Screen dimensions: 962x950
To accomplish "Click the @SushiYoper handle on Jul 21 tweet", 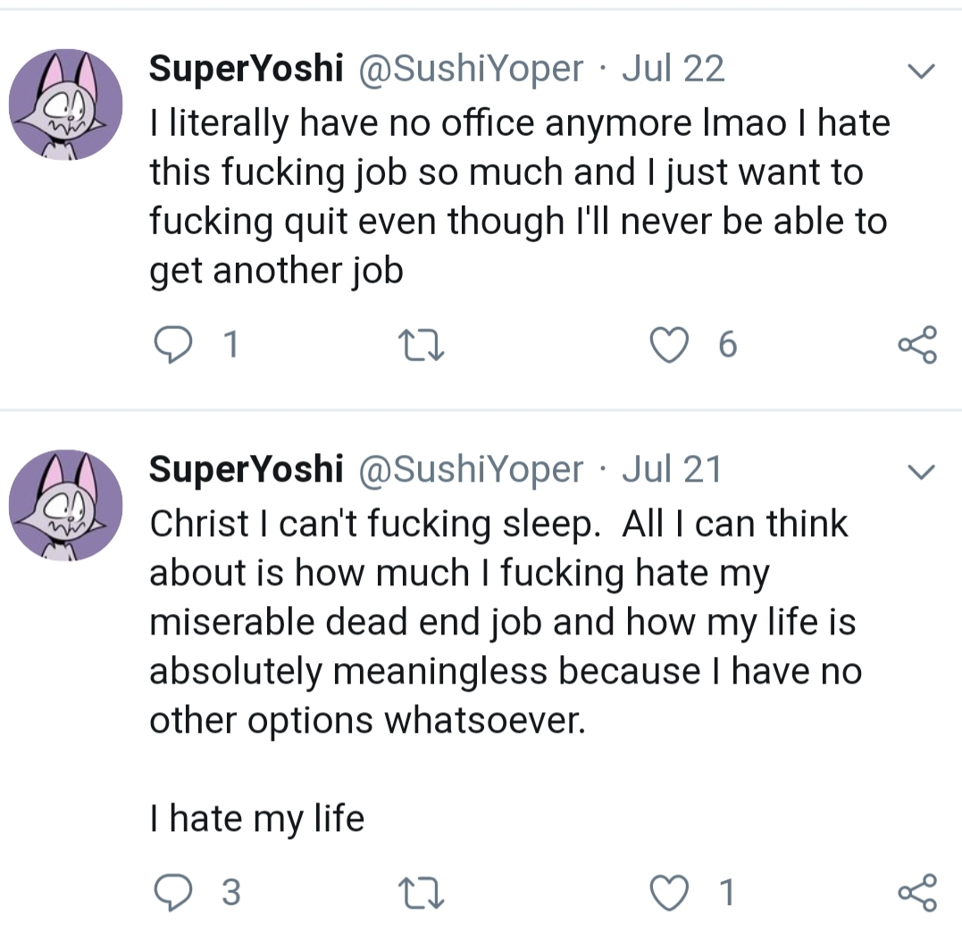I will click(470, 469).
